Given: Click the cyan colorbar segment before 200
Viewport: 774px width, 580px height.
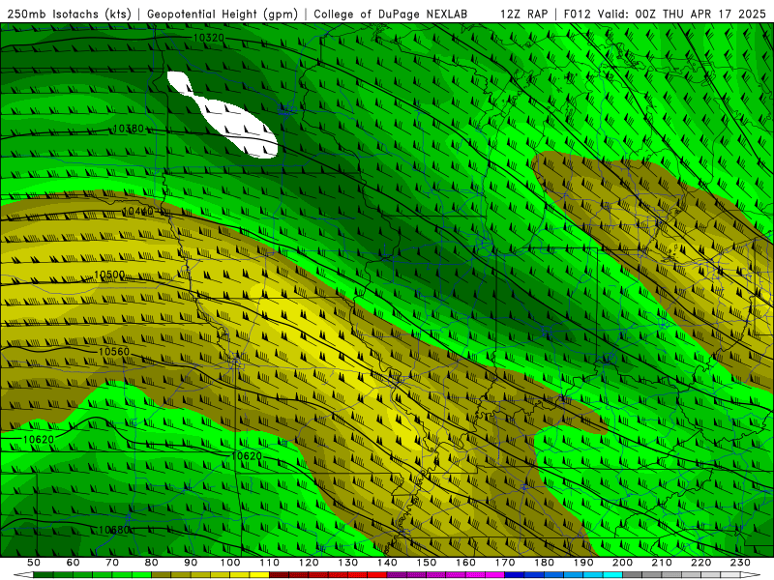Looking at the screenshot, I should coord(612,575).
